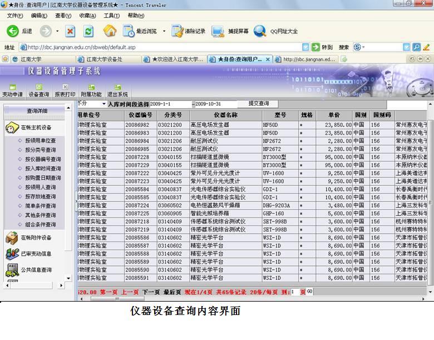Open 公共信息查询 sidebar icon

(x=12, y=270)
